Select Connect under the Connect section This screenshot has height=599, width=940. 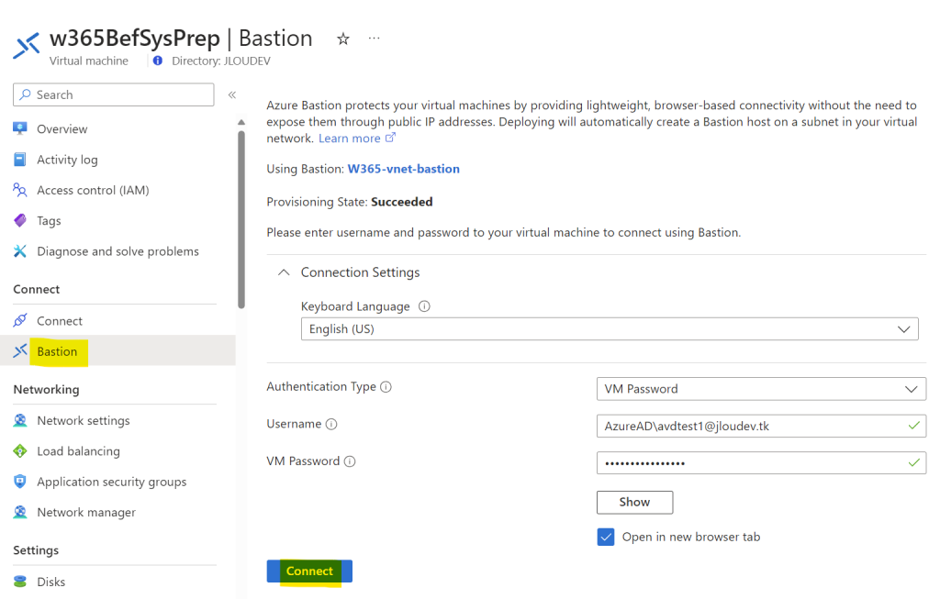tap(60, 321)
